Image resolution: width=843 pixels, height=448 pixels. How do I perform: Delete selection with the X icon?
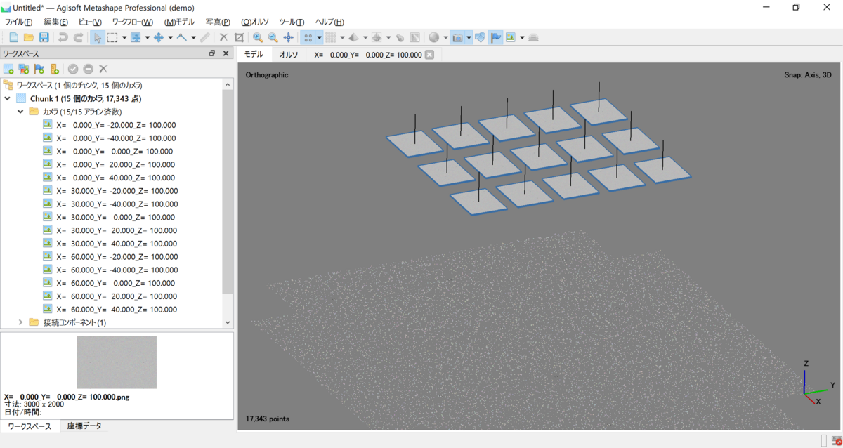(x=224, y=37)
